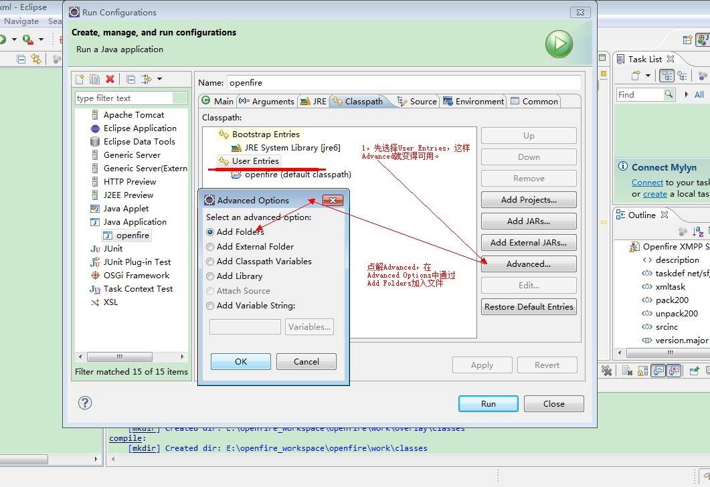Screen dimensions: 710x487
Task: Click the Add JARs... button
Action: [529, 221]
